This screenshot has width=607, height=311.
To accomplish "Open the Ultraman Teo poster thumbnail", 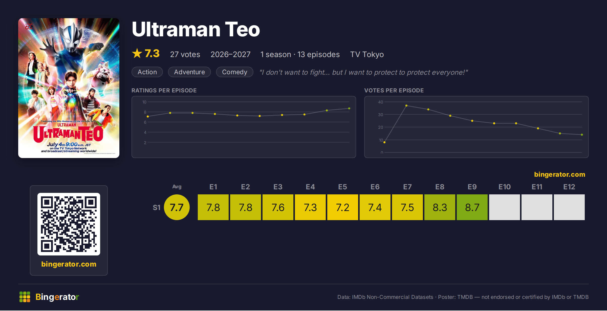I will click(x=69, y=88).
